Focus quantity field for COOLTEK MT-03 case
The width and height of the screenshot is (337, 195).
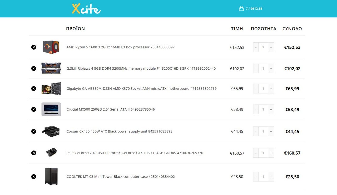pos(263,177)
